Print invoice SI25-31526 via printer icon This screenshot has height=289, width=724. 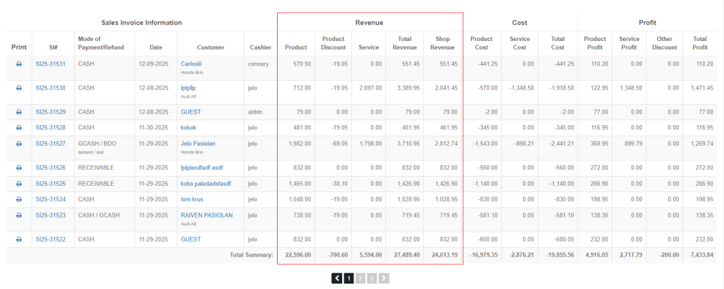19,167
